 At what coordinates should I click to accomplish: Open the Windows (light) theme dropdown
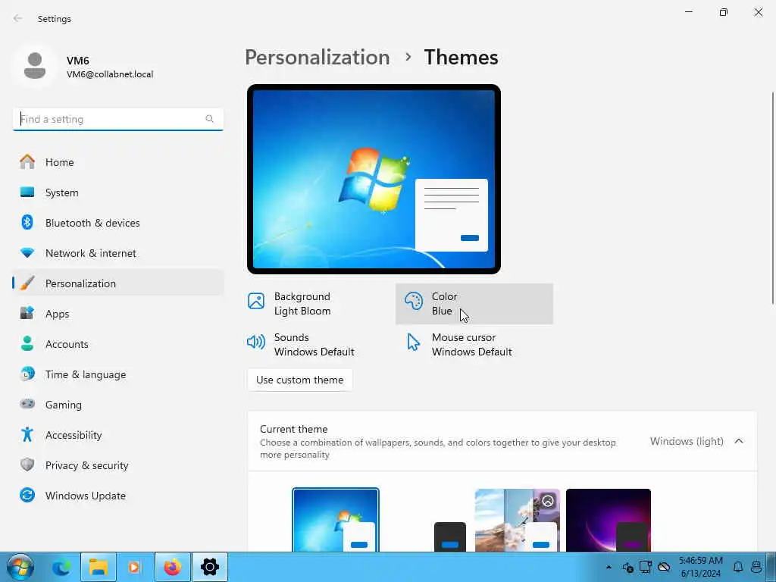[687, 441]
